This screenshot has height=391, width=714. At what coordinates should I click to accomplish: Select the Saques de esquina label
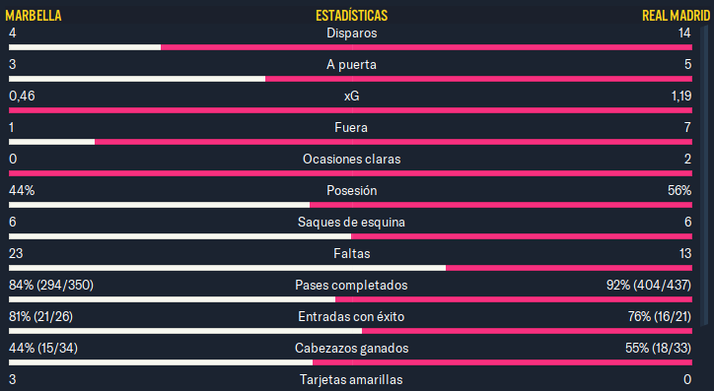[x=351, y=222]
